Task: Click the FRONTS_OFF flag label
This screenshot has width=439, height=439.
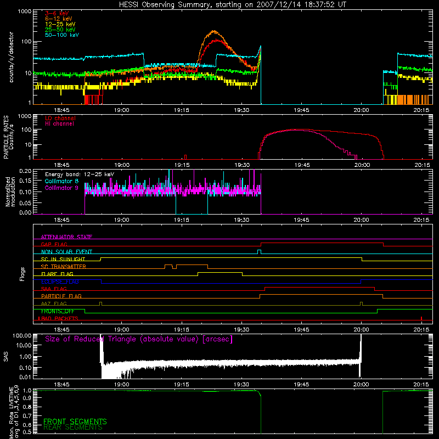Action: 58,311
